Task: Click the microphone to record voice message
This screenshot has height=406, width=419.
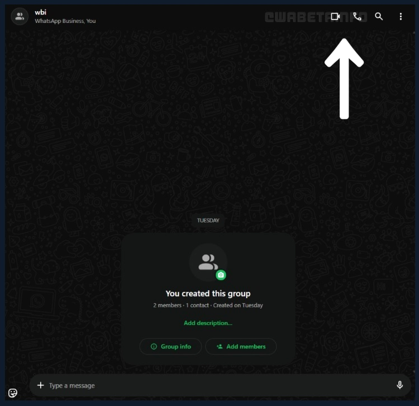Action: (x=400, y=385)
